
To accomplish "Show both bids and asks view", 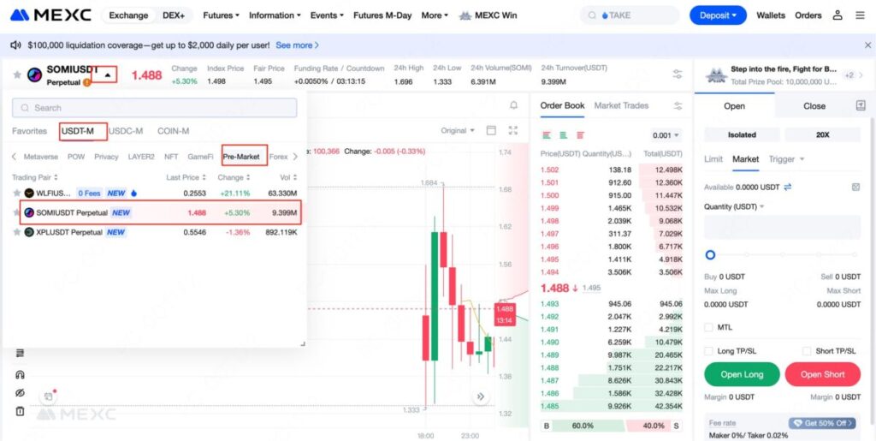I will point(546,135).
